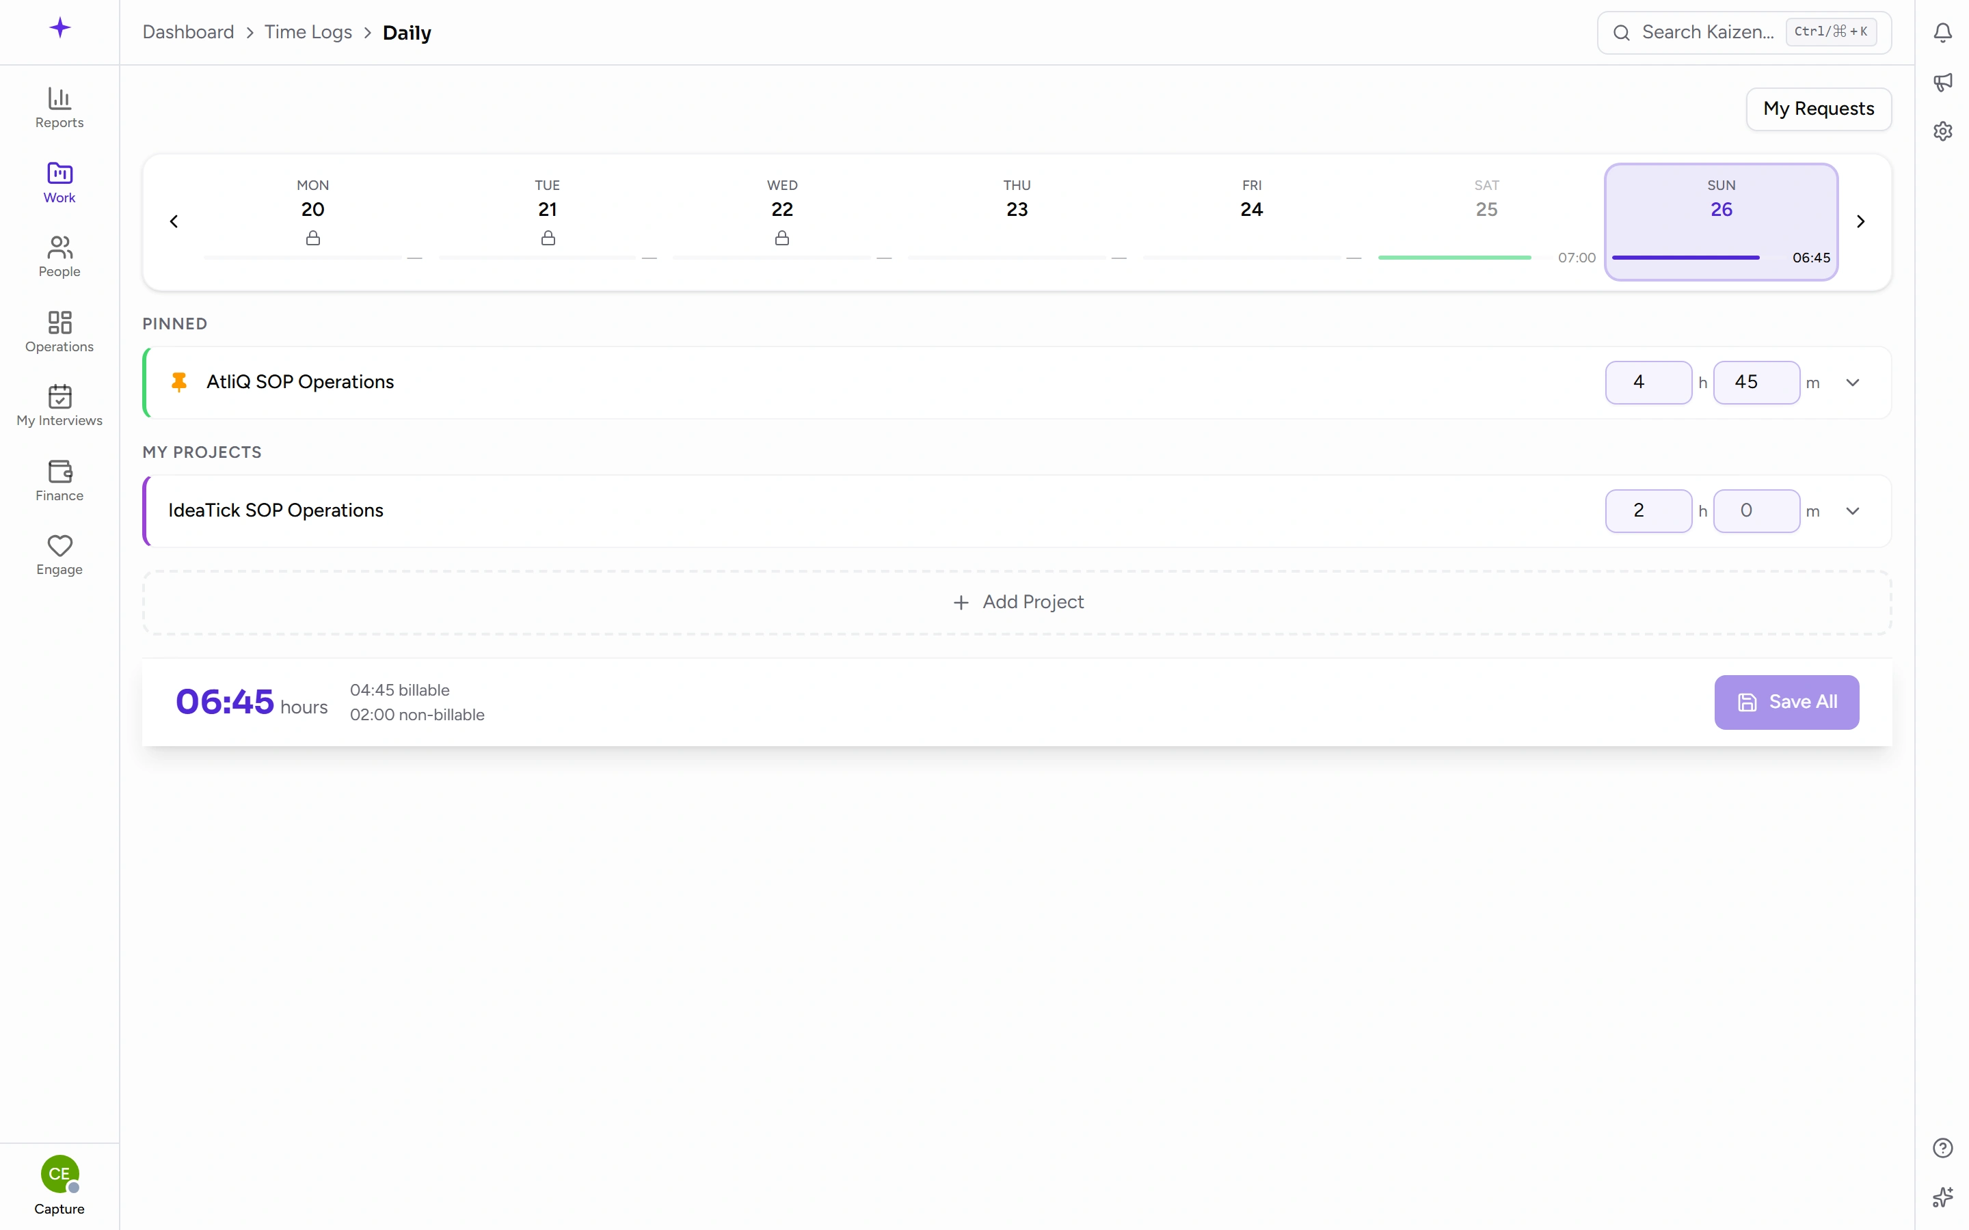This screenshot has width=1969, height=1230.
Task: Unpin AtliQ SOP Operations pin icon
Action: tap(179, 383)
